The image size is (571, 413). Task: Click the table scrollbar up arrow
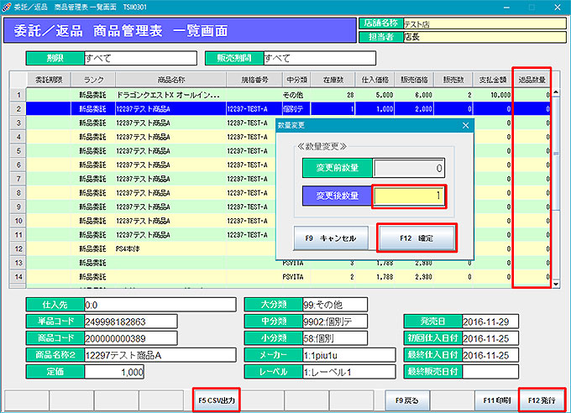pyautogui.click(x=556, y=92)
